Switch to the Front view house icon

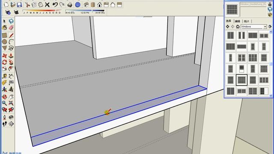[99, 5]
